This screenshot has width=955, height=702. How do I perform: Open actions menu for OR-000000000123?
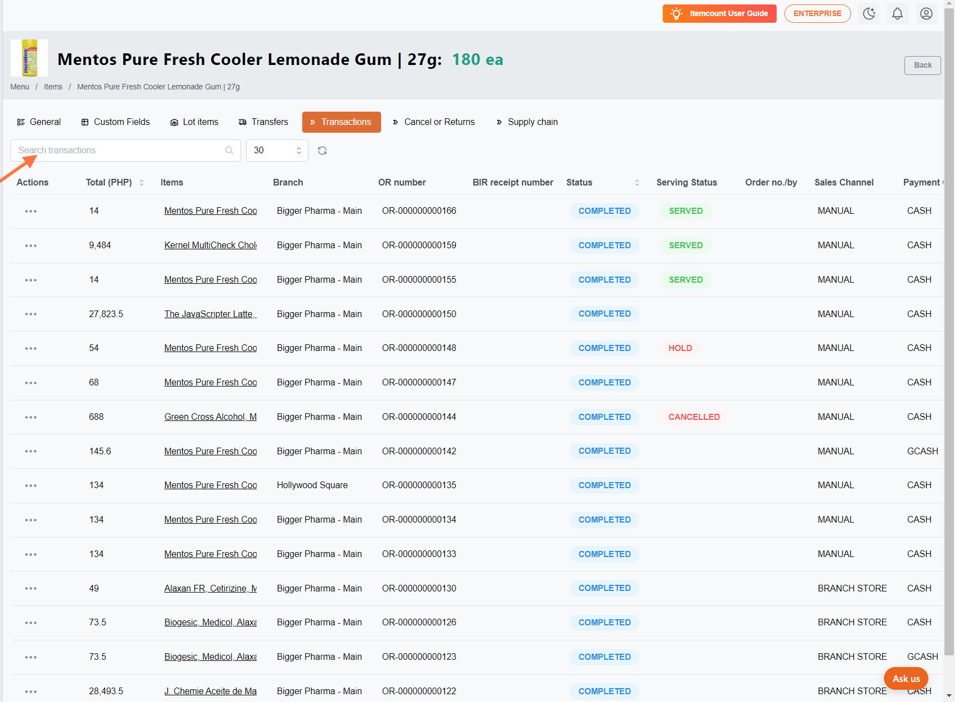point(31,657)
